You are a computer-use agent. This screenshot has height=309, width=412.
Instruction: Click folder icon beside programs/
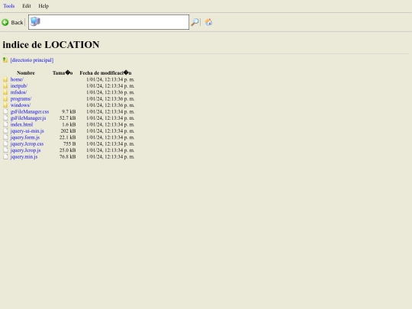[5, 98]
